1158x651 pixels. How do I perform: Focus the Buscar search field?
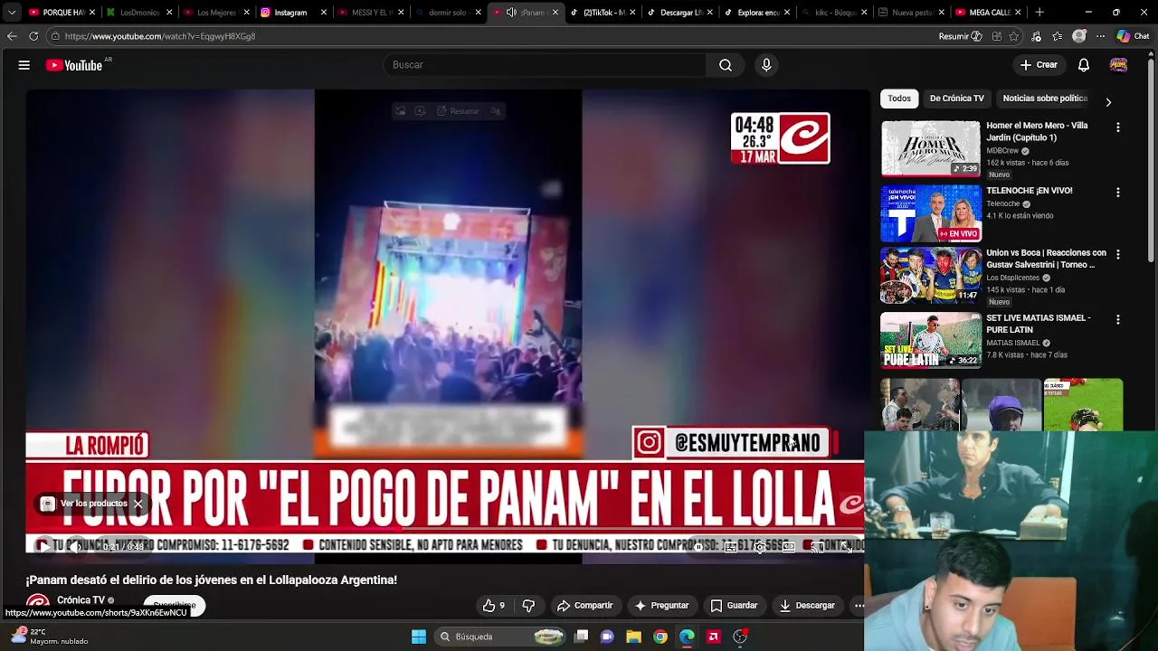[546, 65]
